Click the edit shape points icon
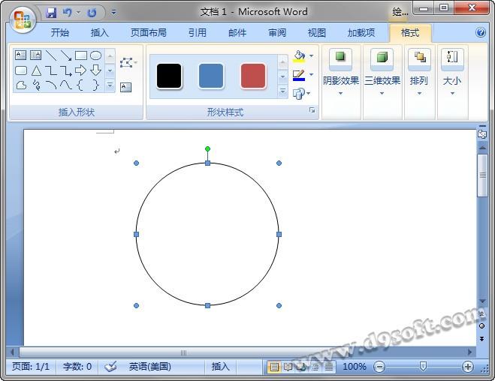This screenshot has height=381, width=495. [x=126, y=62]
